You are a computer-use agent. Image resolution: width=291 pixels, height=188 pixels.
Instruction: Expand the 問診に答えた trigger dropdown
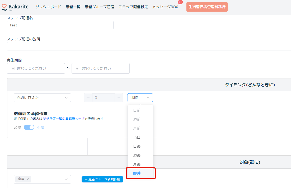[42, 98]
